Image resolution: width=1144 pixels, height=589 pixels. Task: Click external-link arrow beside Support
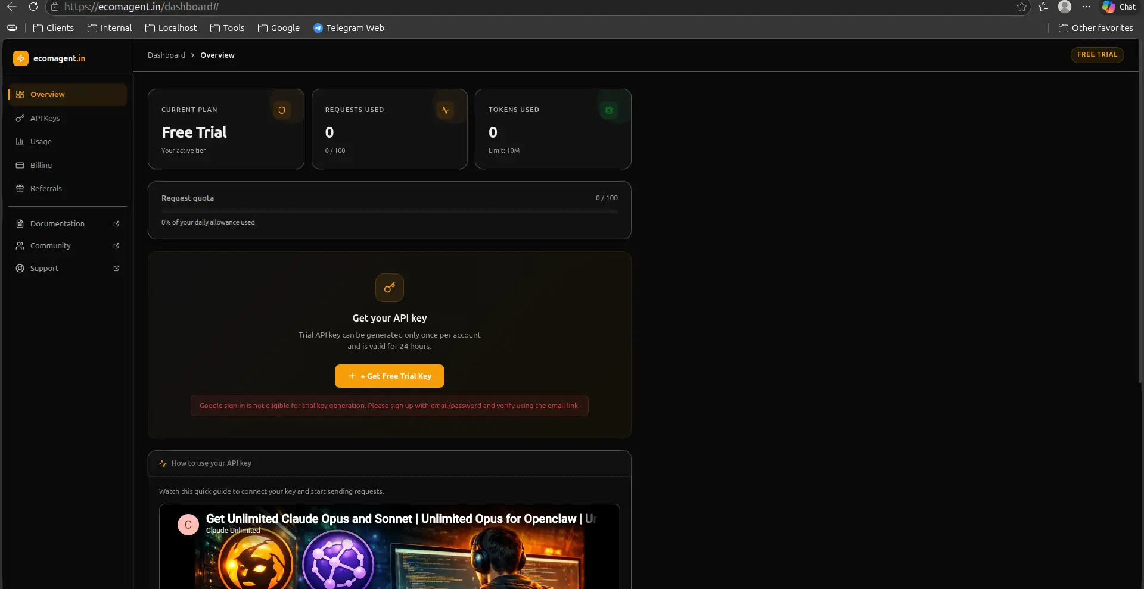(x=116, y=268)
